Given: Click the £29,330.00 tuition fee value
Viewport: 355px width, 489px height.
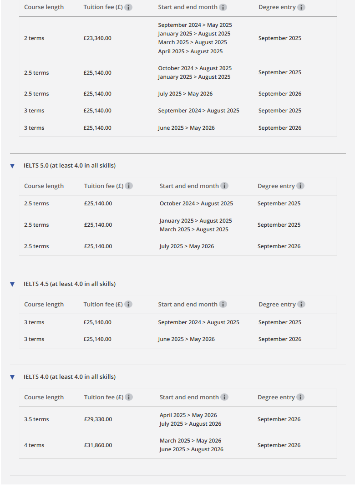Looking at the screenshot, I should 98,419.
